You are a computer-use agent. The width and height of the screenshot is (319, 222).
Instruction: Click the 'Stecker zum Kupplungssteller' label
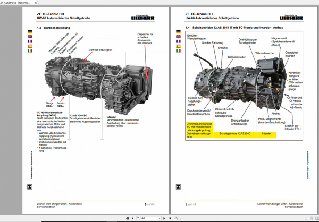pyautogui.click(x=195, y=101)
